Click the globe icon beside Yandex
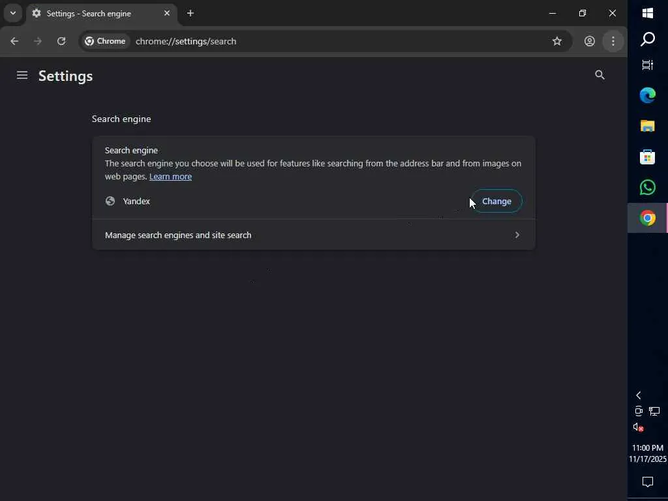The image size is (668, 501). click(110, 201)
